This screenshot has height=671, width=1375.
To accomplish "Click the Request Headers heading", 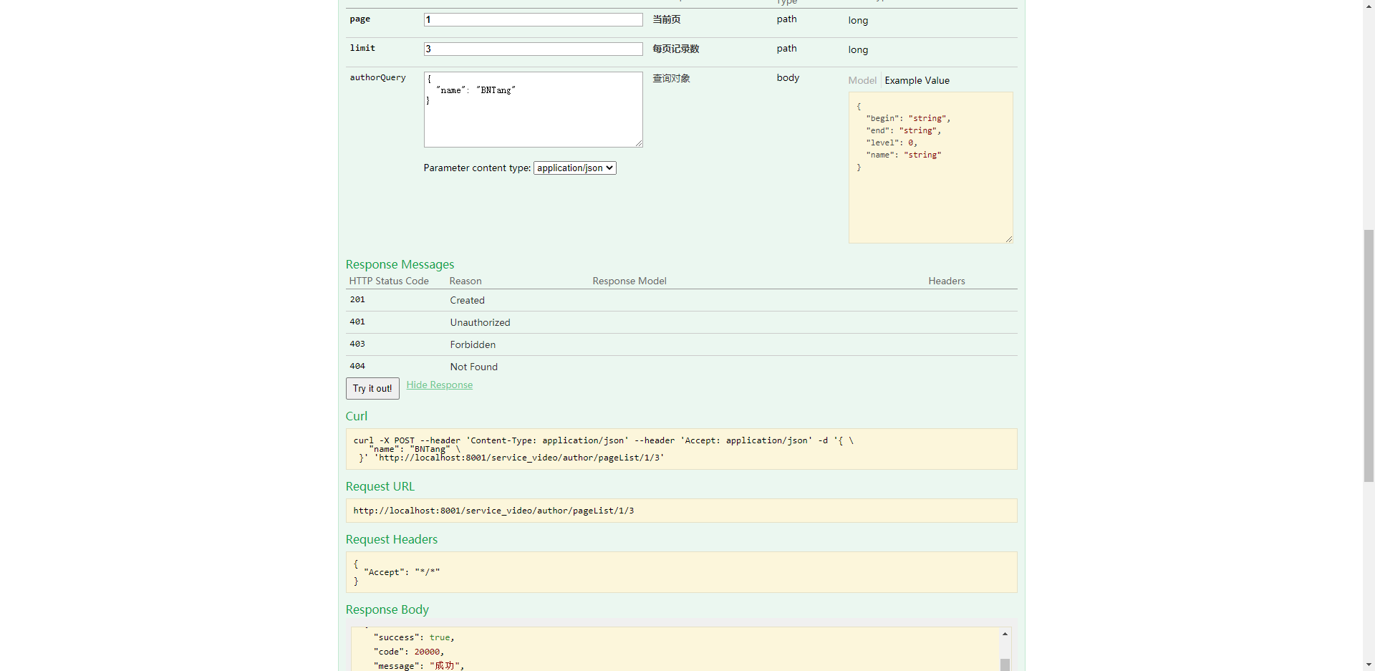I will click(x=391, y=539).
